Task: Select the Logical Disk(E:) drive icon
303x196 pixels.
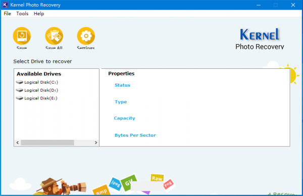Action: point(20,98)
